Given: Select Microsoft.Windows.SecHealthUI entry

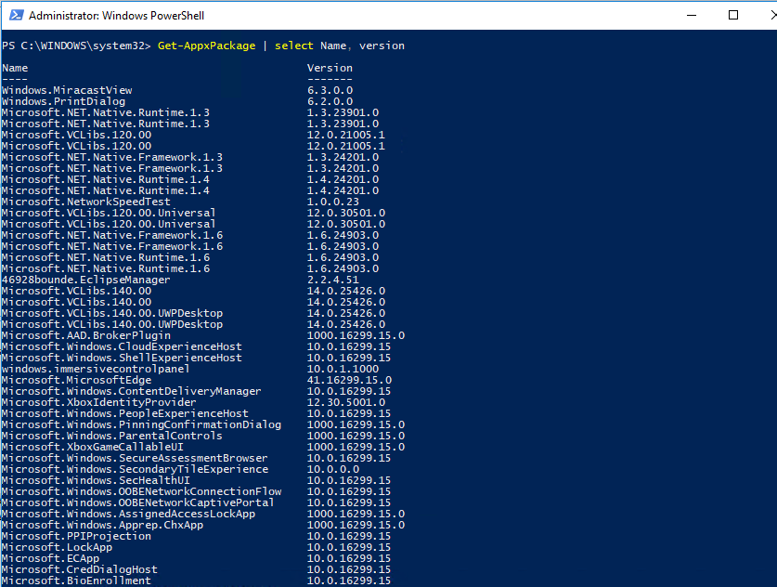Looking at the screenshot, I should click(x=96, y=480).
